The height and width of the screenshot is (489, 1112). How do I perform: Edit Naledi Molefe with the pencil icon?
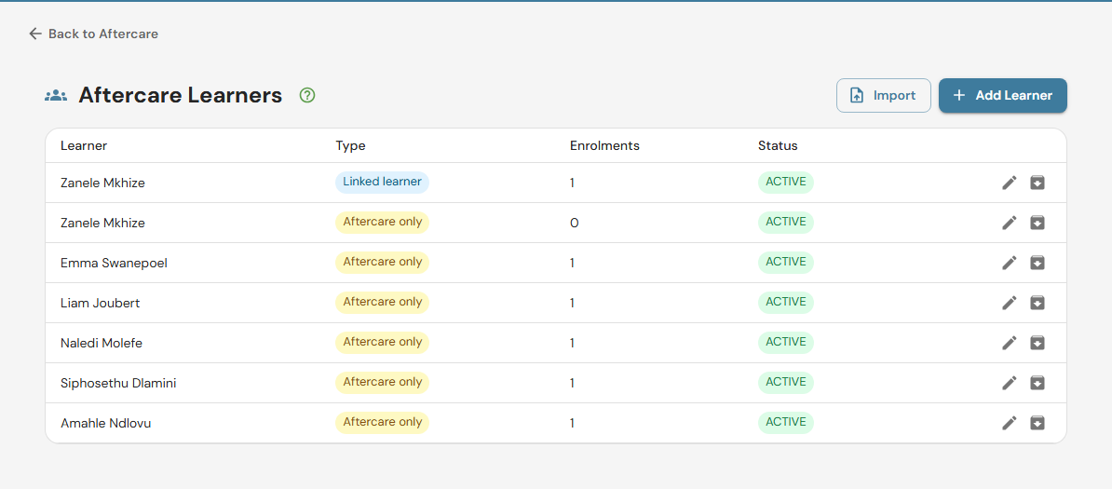pos(1009,343)
